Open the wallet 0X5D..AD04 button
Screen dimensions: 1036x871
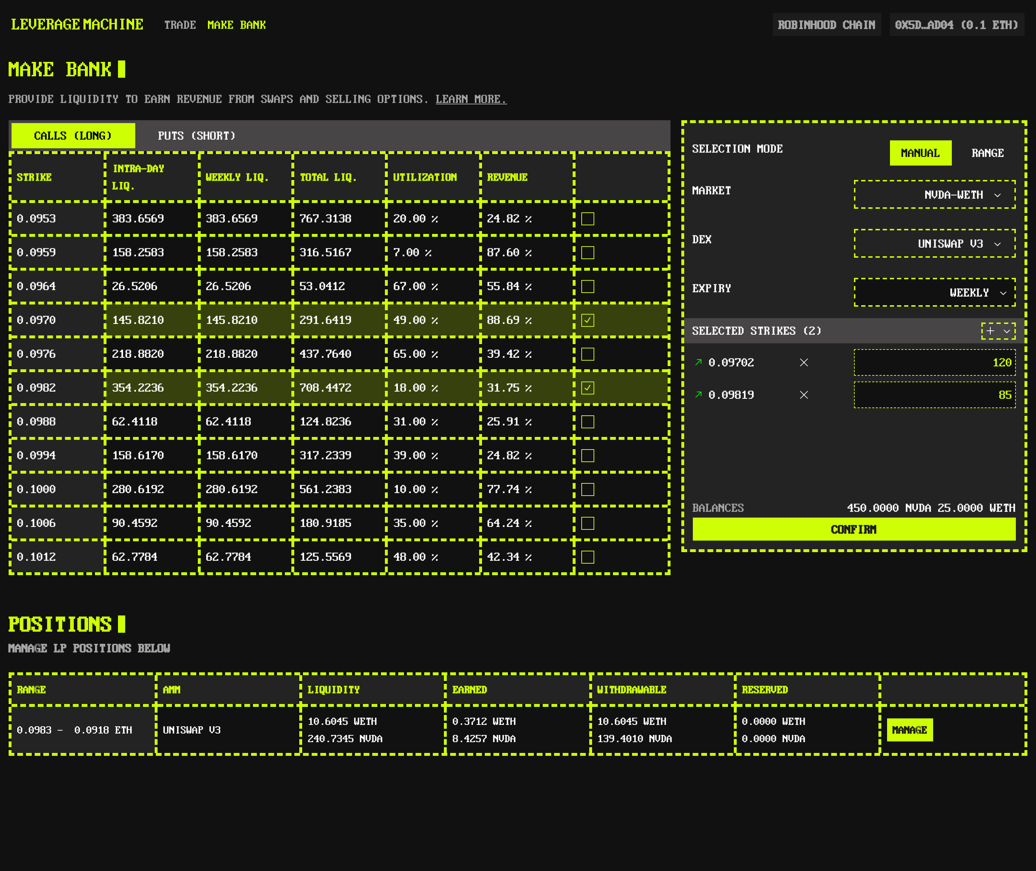tap(956, 25)
